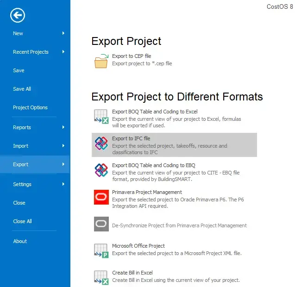The height and width of the screenshot is (287, 295).
Task: Choose Close in the sidebar
Action: pos(19,203)
